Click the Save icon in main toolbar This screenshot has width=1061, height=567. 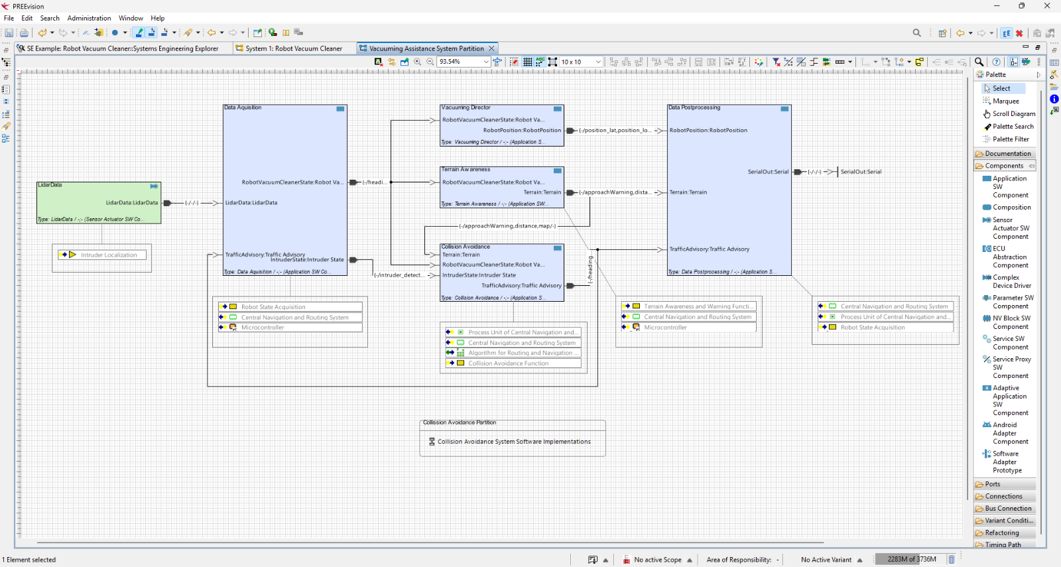9,32
